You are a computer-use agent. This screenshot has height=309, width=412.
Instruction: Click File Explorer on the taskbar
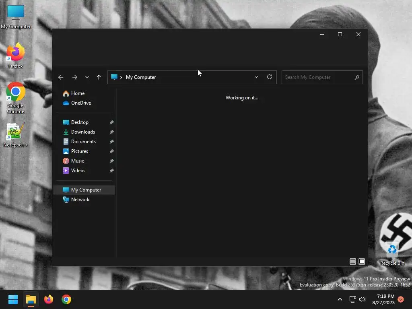coord(31,299)
